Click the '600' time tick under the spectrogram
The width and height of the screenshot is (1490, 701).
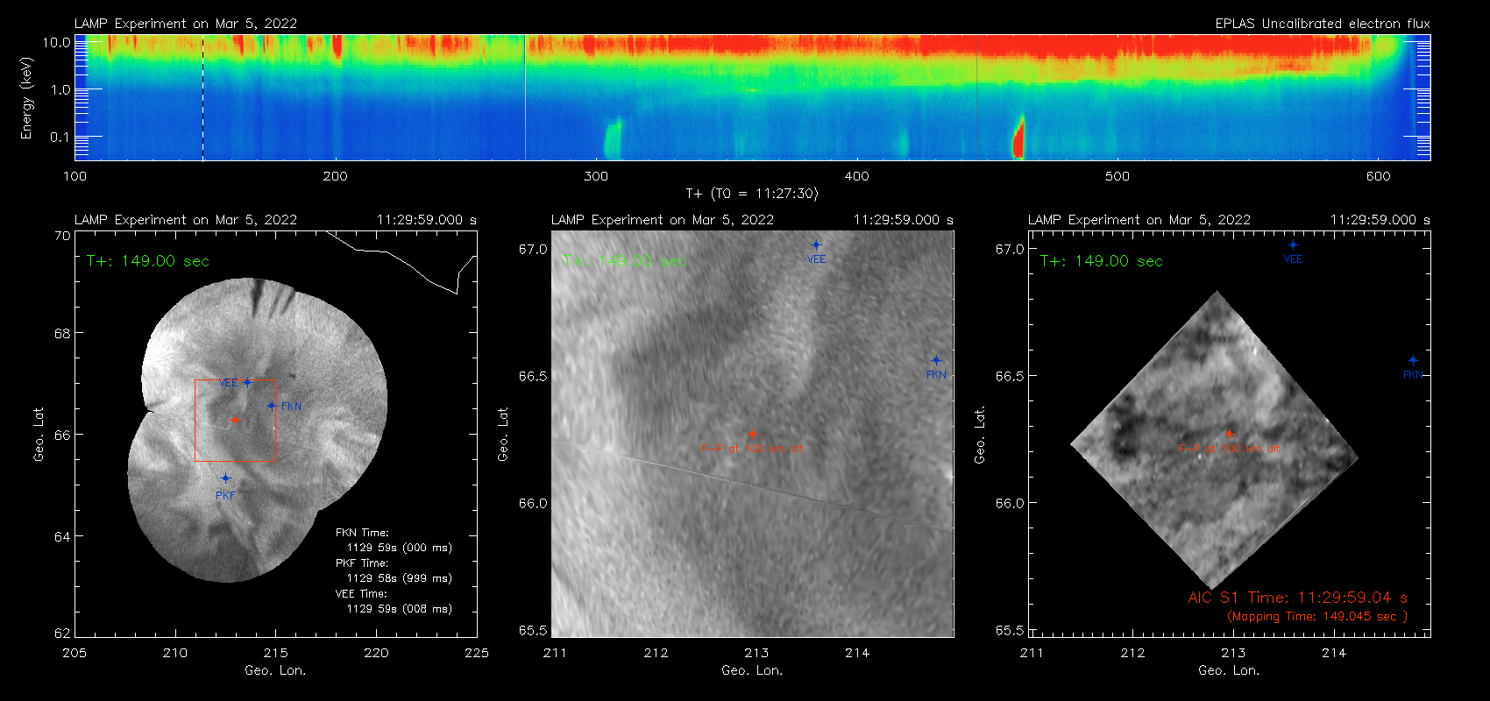1378,176
